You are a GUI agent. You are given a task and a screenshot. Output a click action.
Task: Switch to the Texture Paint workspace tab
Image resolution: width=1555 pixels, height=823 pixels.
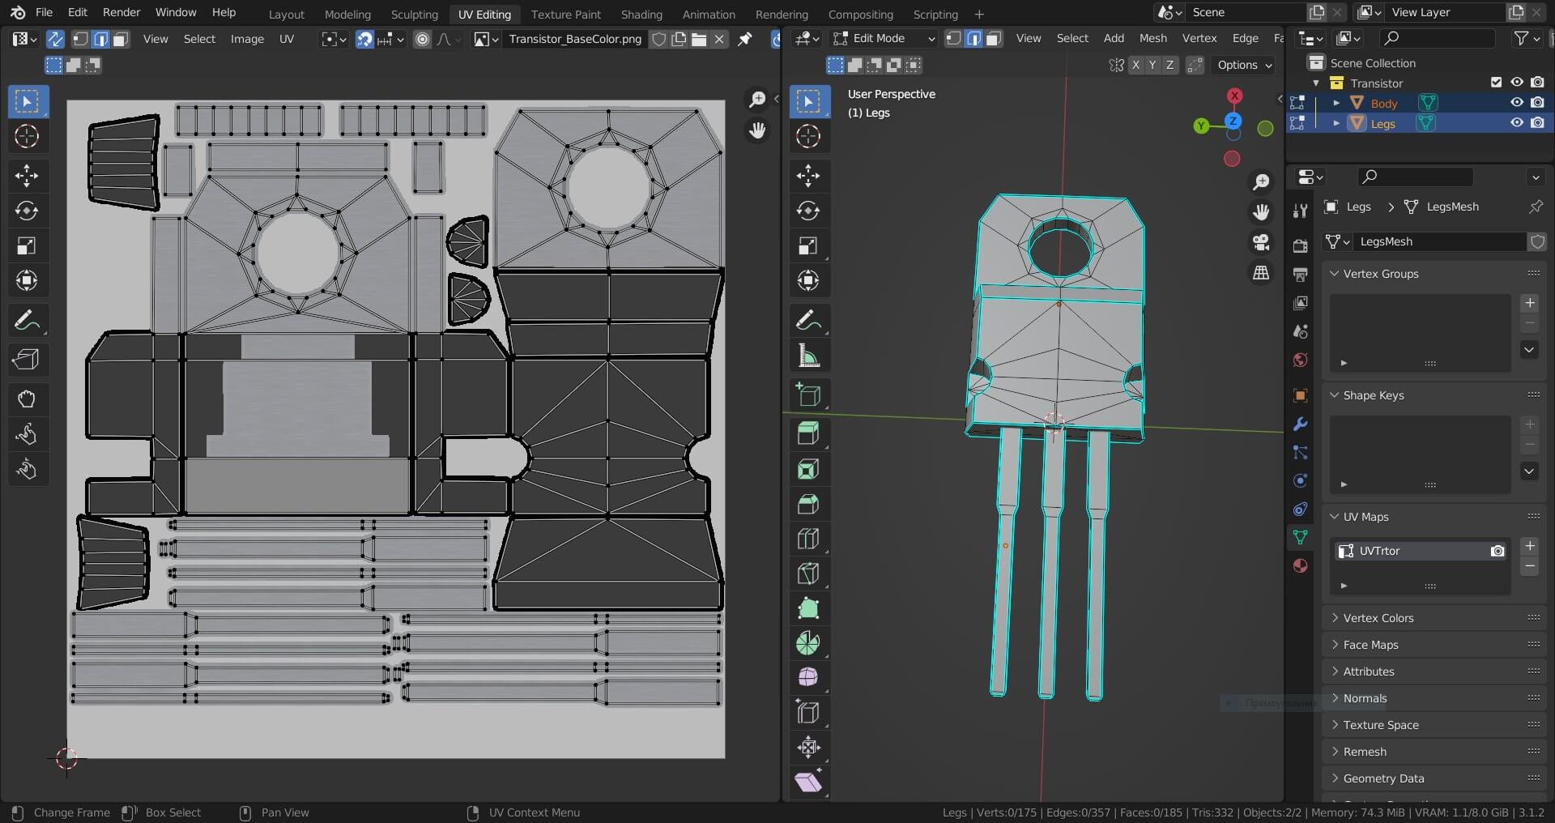[565, 14]
